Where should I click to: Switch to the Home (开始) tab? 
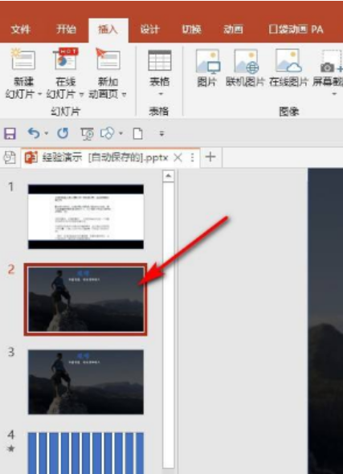click(x=66, y=29)
